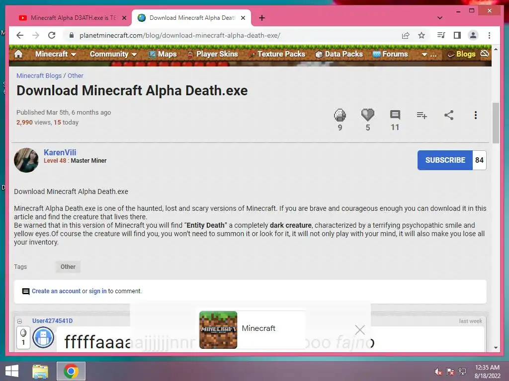Open the KarenVili profile link
The width and height of the screenshot is (509, 381).
point(60,152)
